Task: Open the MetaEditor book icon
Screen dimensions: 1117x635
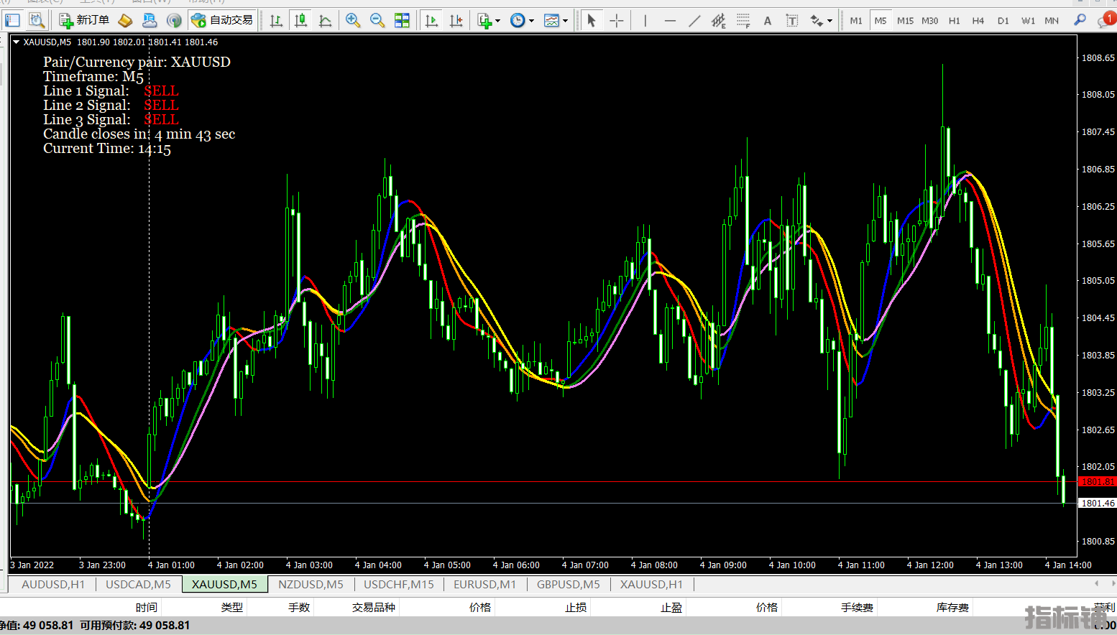Action: click(126, 20)
